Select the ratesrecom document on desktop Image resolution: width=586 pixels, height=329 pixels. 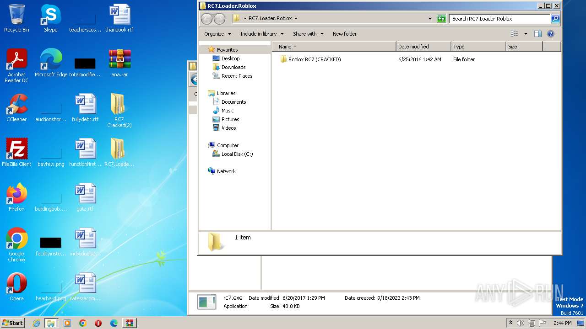85,287
